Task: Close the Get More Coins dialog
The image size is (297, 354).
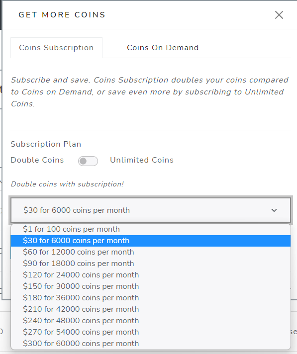Action: coord(279,15)
